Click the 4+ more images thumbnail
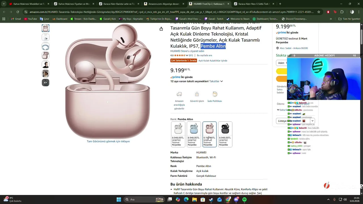Viewport: 363px width, 204px height. click(45, 82)
